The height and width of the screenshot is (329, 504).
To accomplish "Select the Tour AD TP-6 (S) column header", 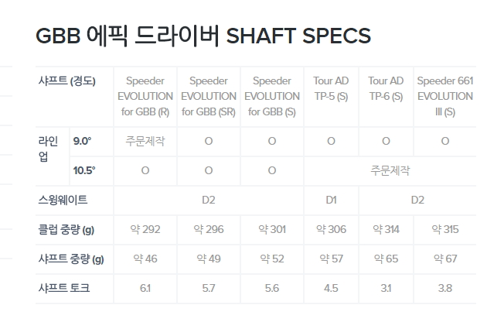I will point(386,89).
